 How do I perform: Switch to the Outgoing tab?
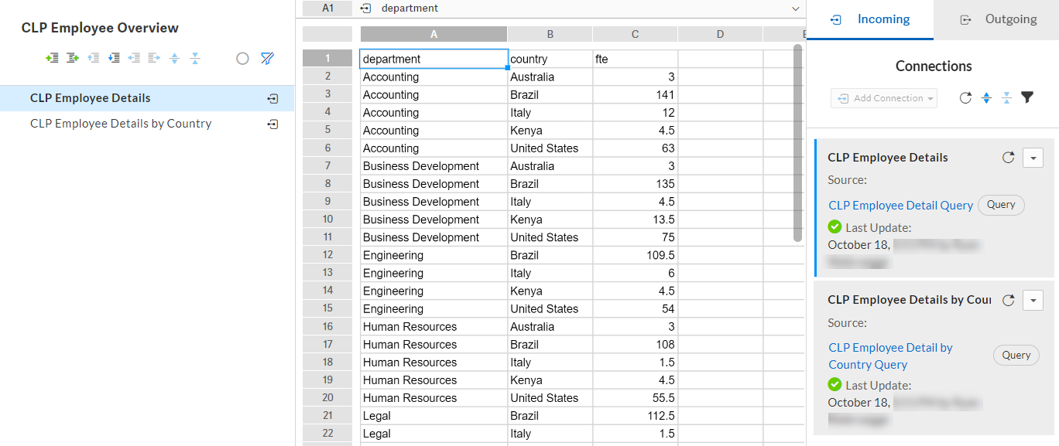(997, 19)
